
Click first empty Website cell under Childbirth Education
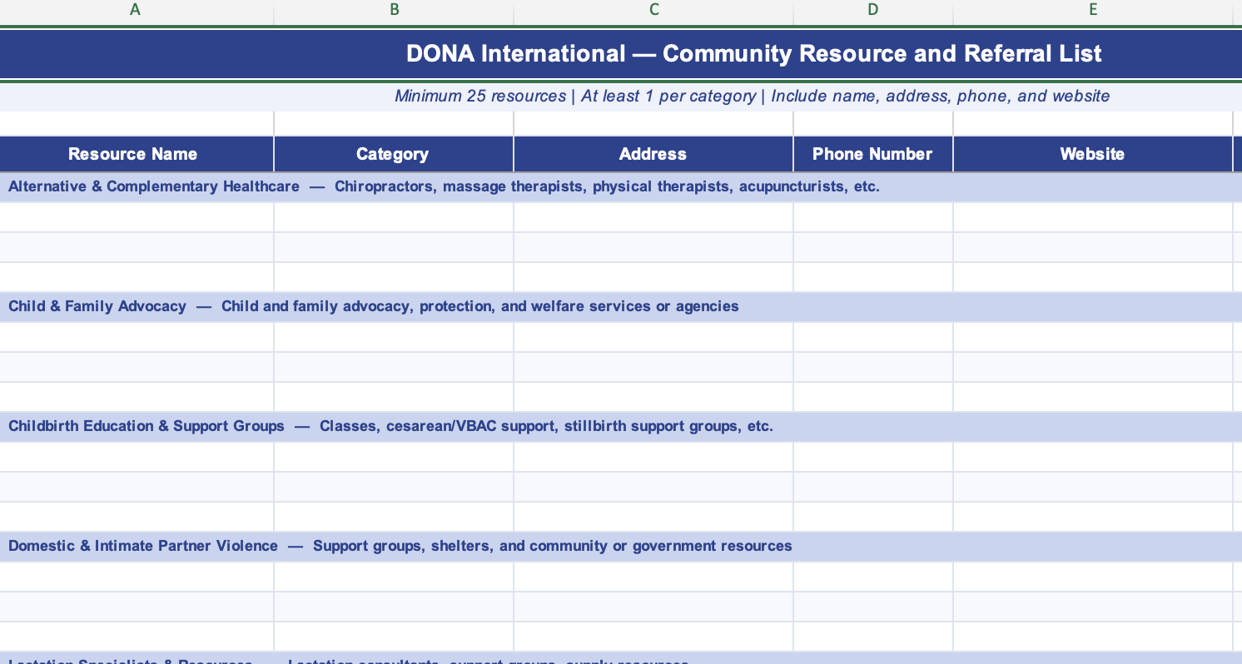point(1093,457)
